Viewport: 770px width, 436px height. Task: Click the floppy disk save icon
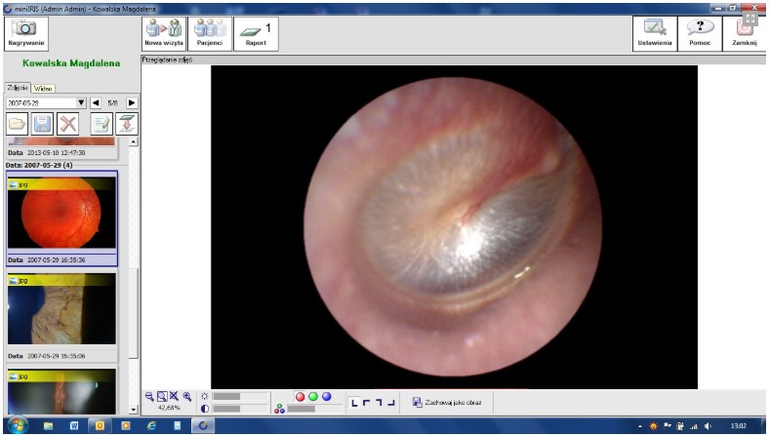(42, 124)
